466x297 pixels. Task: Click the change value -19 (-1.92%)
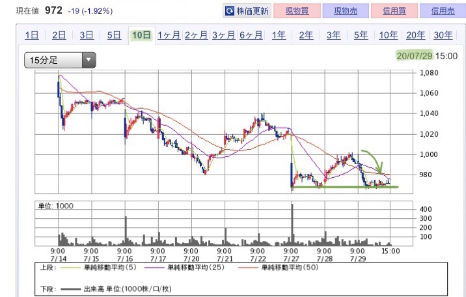(90, 11)
